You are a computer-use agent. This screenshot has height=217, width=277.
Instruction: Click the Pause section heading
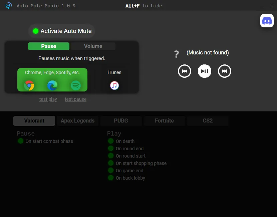(x=26, y=134)
